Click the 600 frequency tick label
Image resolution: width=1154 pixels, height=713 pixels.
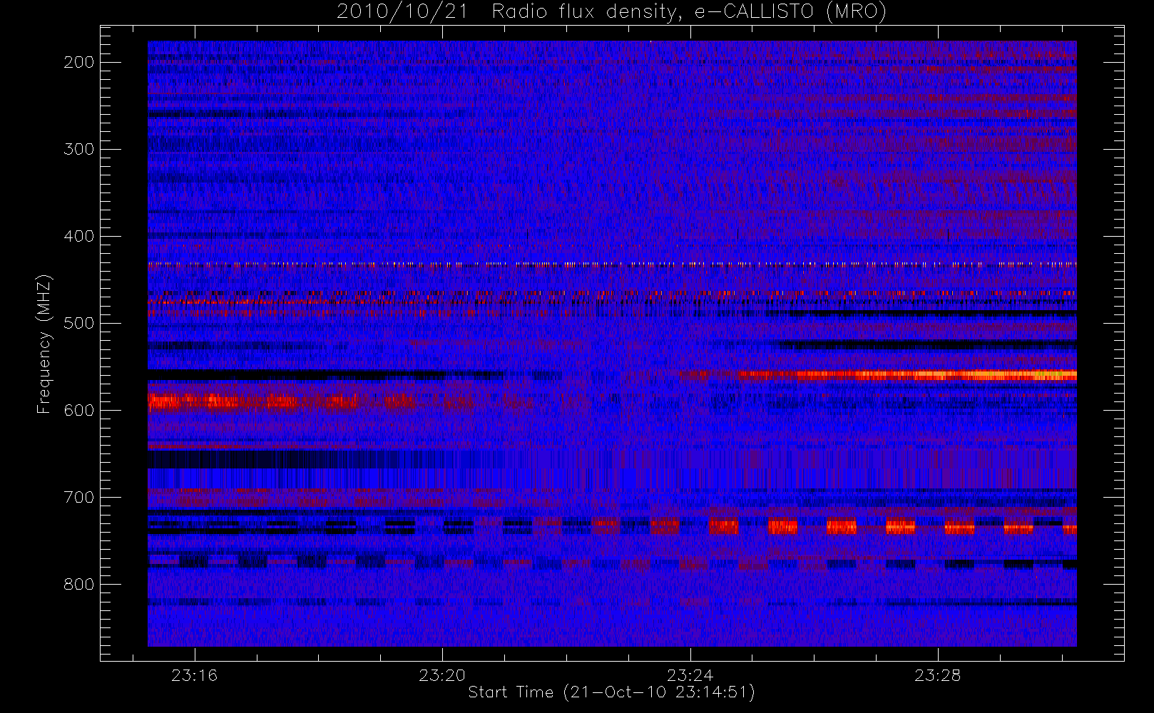point(78,410)
